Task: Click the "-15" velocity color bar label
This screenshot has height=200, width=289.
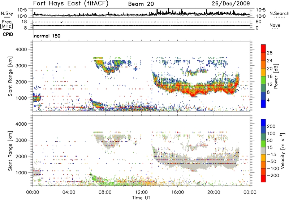Action: tap(272, 154)
